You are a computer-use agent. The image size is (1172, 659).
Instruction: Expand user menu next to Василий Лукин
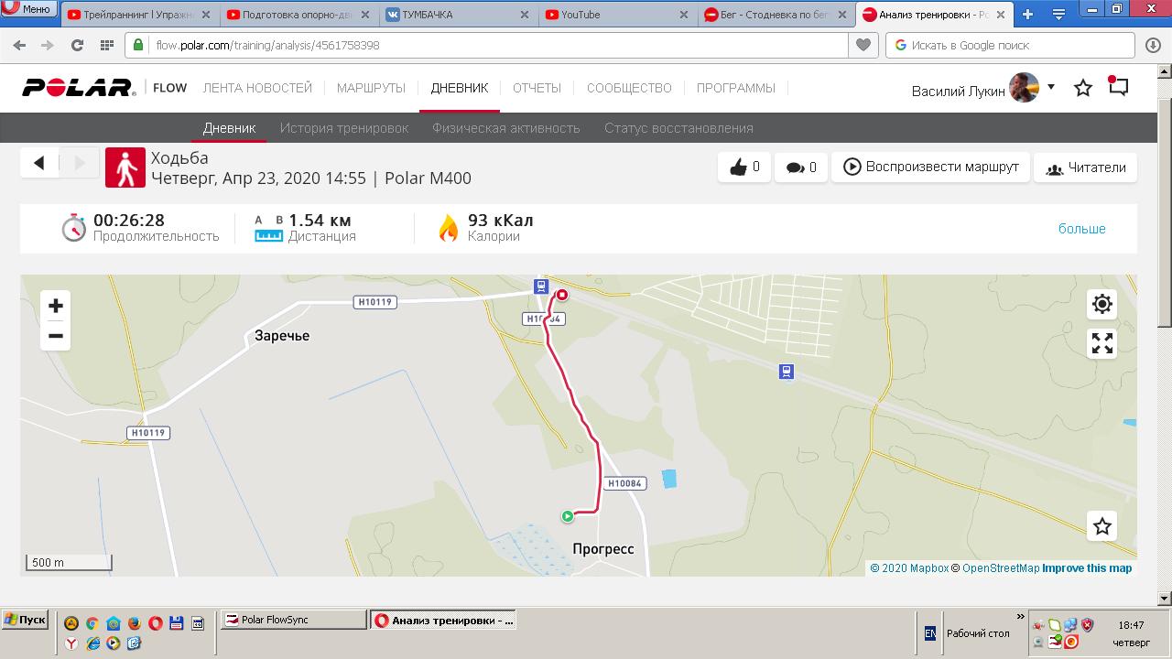click(1051, 87)
